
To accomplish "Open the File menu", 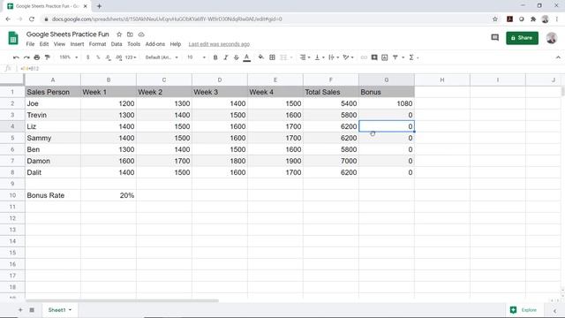I will pyautogui.click(x=30, y=44).
